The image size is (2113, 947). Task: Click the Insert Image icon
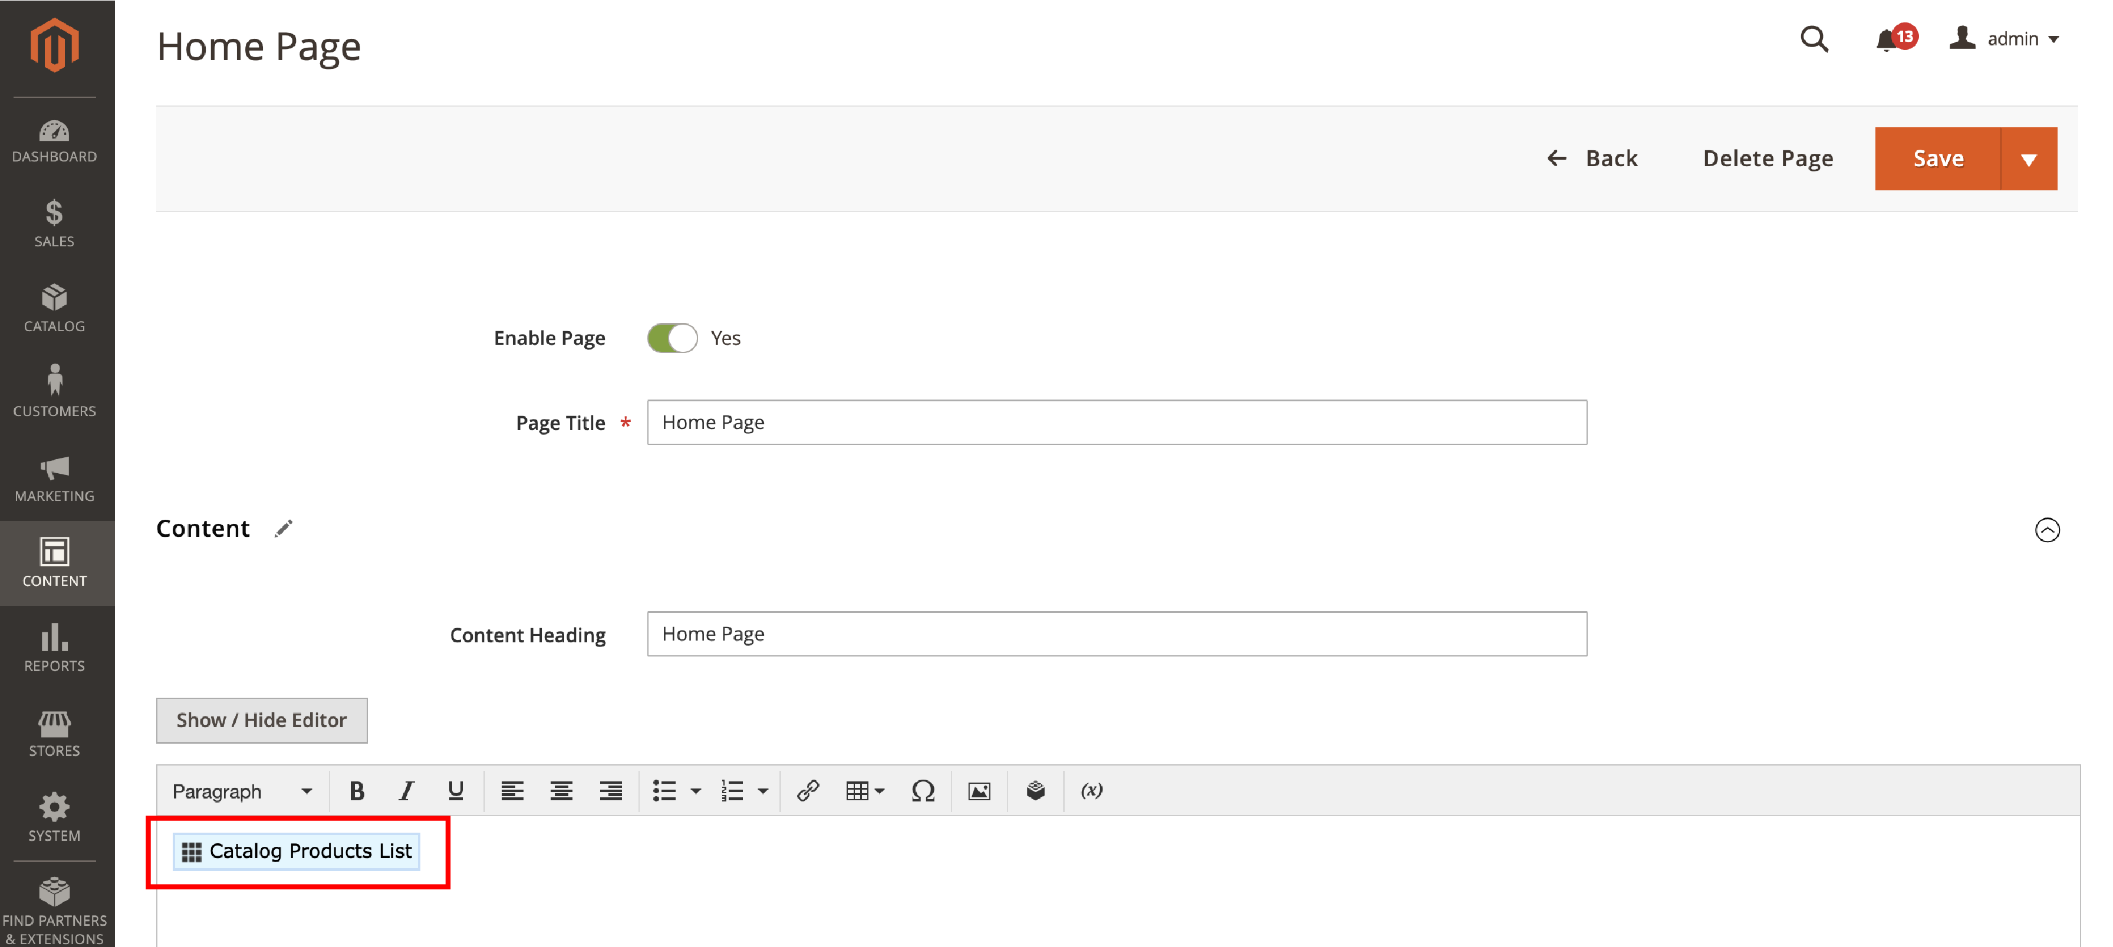[x=980, y=792]
